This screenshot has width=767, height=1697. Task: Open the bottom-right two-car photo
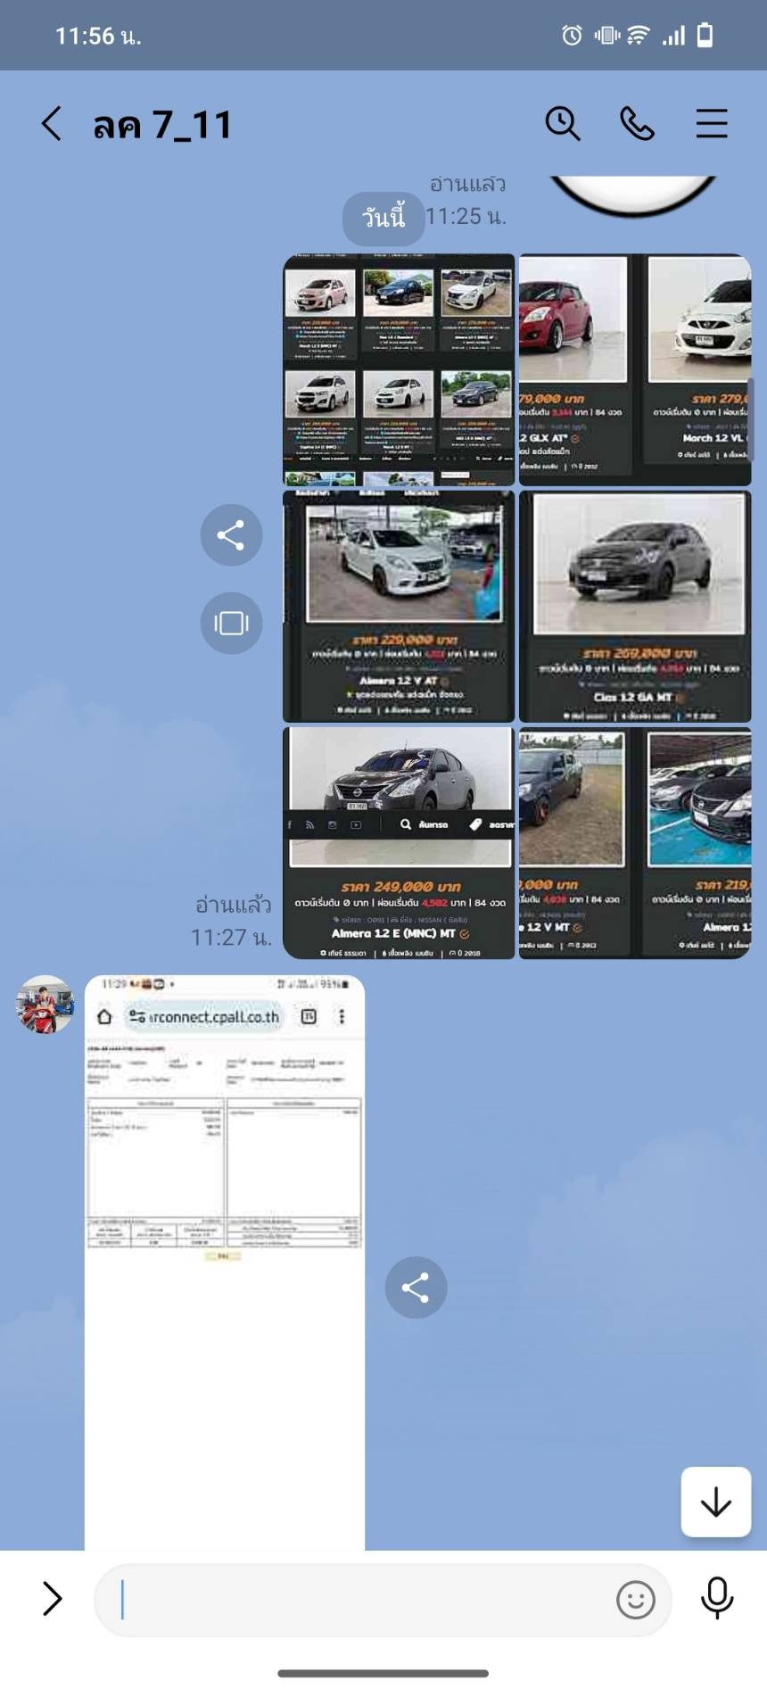[x=635, y=843]
